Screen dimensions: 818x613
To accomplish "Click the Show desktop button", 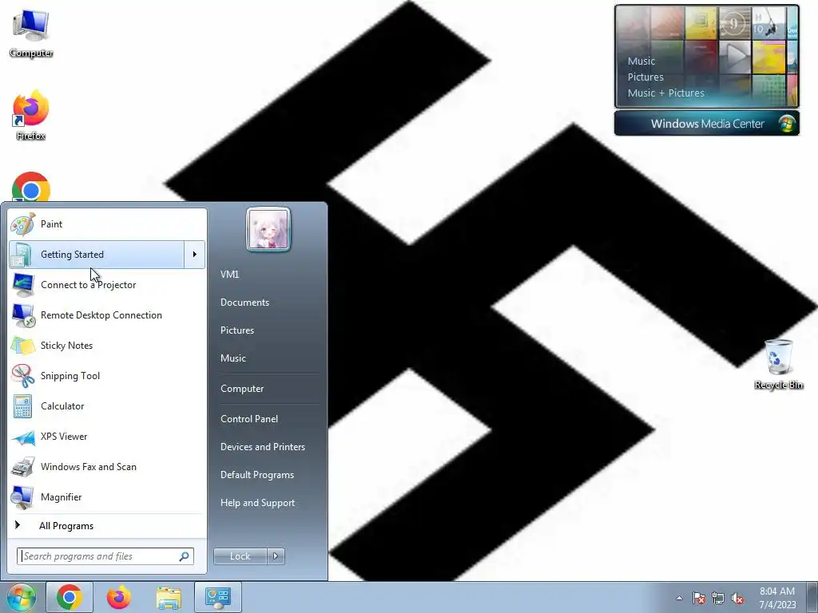I will [x=812, y=598].
